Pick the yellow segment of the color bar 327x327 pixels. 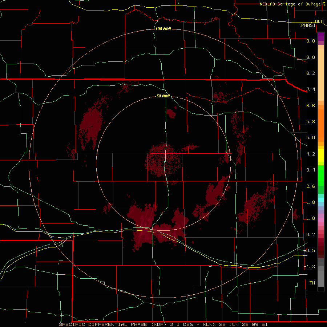321,156
